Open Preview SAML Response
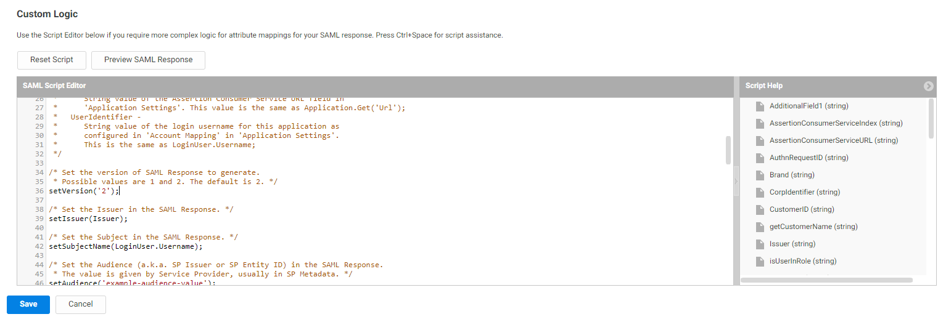 coord(148,60)
